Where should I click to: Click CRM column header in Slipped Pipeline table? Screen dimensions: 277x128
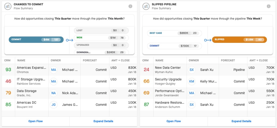[x=145, y=60]
